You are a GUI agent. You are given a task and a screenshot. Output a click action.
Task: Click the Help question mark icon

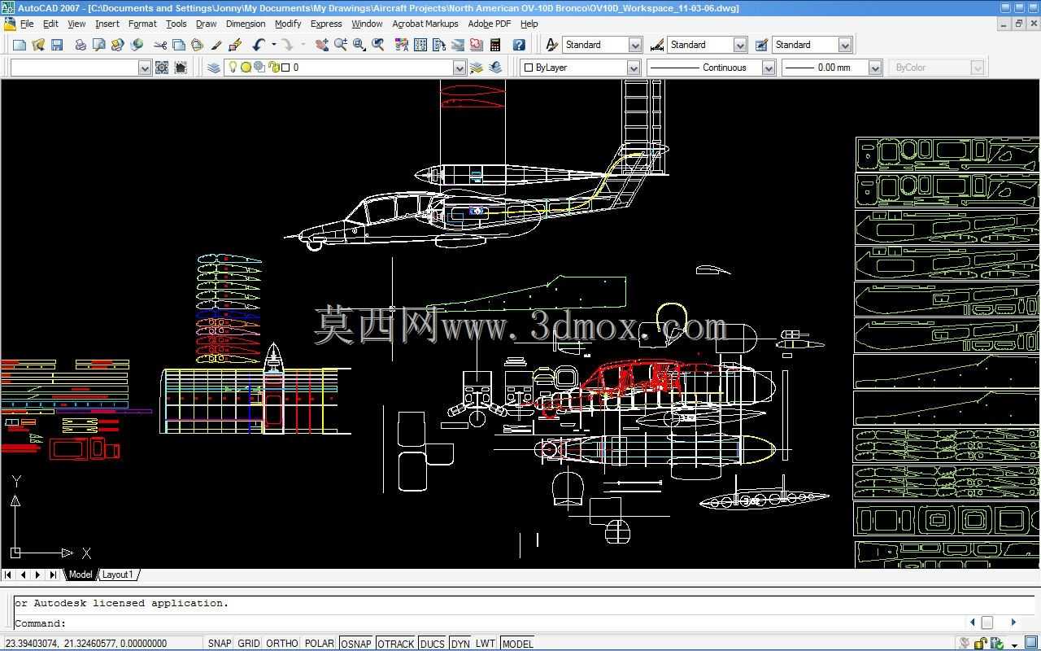[x=519, y=45]
